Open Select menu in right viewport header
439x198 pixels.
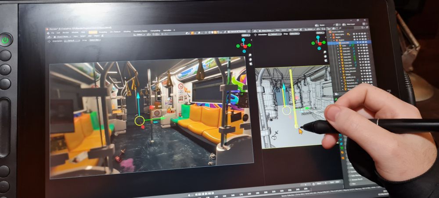tap(284, 30)
